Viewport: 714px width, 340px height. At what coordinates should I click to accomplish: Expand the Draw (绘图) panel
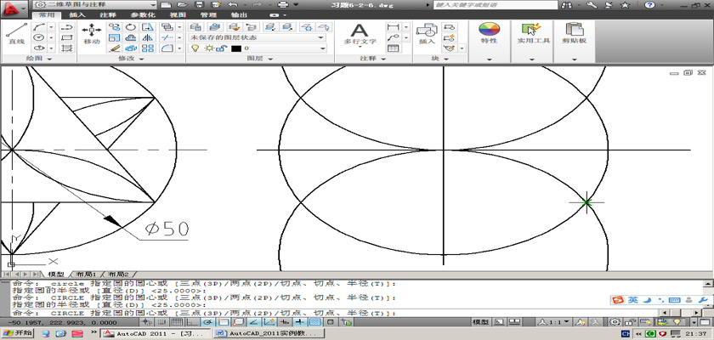point(37,59)
